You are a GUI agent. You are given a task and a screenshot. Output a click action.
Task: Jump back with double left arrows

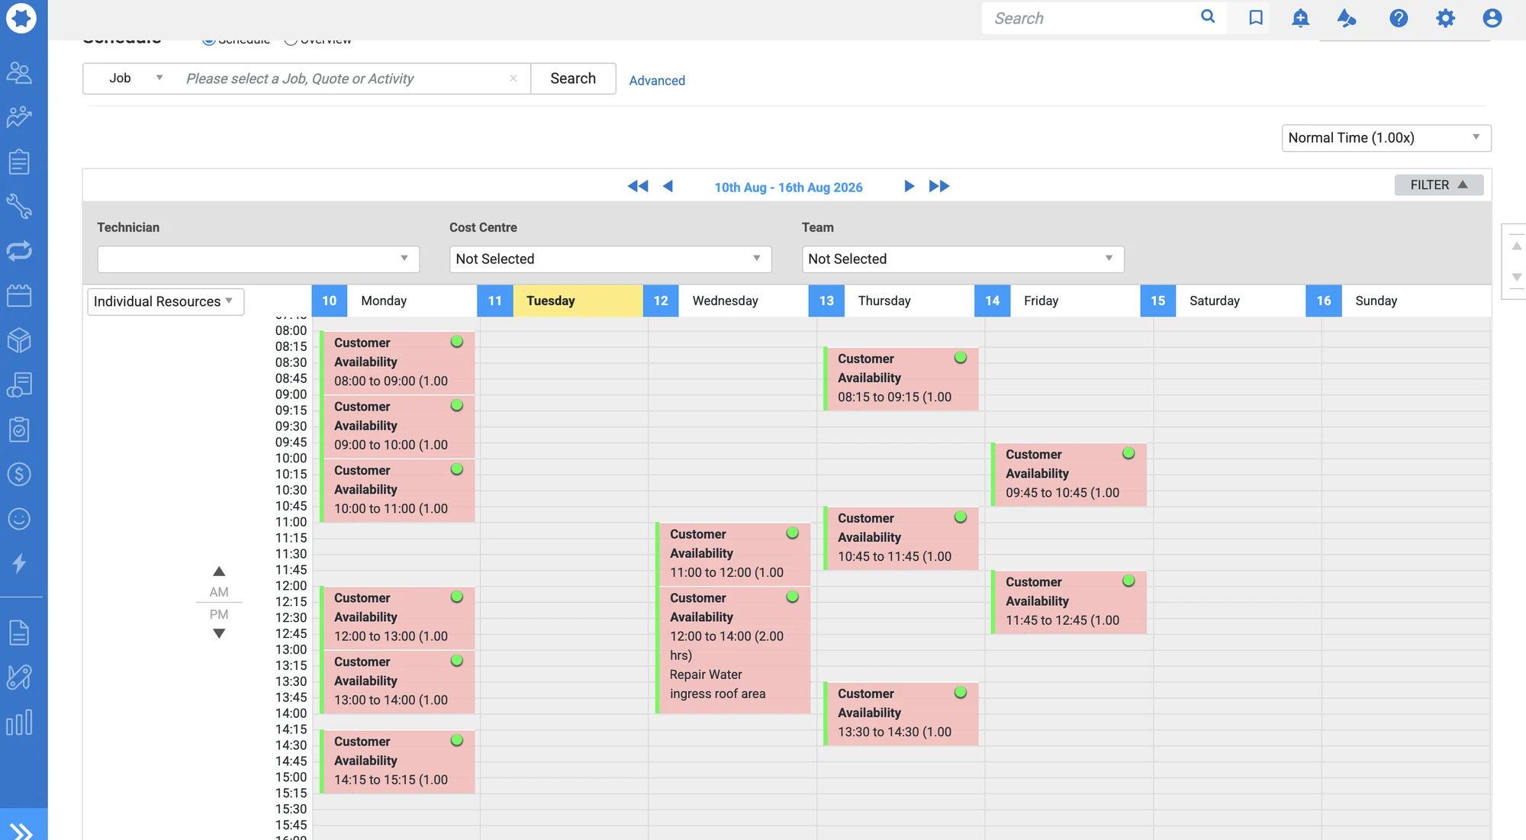[638, 186]
